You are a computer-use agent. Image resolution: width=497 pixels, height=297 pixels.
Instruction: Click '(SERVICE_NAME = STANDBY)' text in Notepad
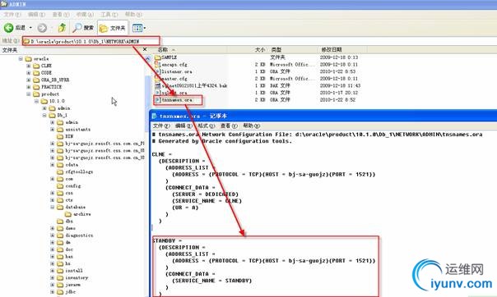click(x=212, y=281)
